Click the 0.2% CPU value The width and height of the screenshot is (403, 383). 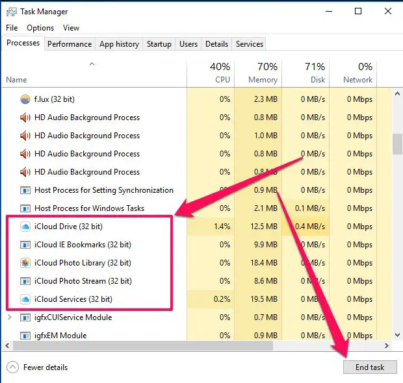coord(222,299)
